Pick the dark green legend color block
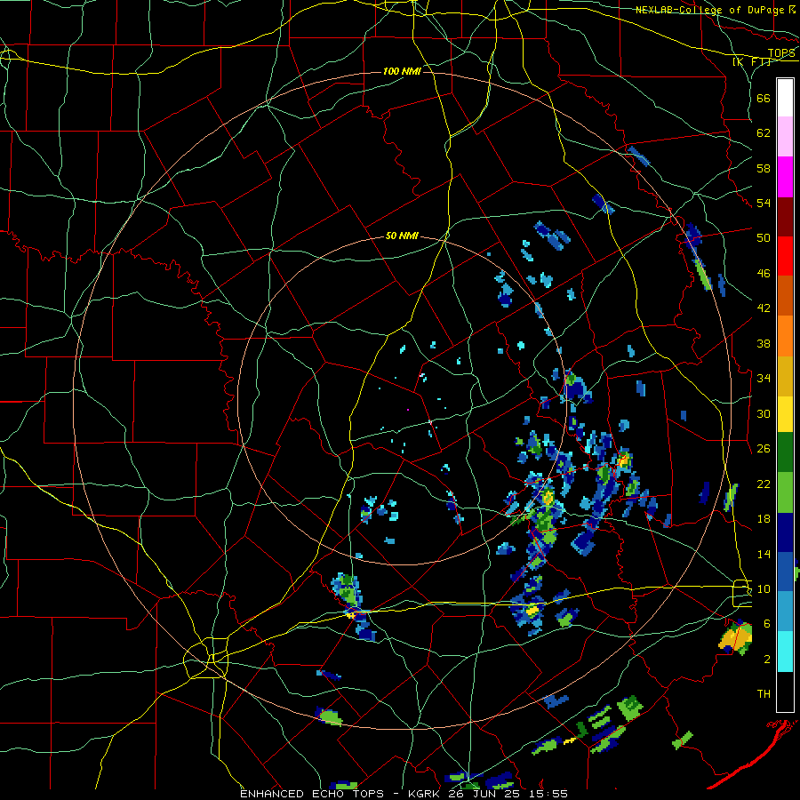This screenshot has width=800, height=800. (x=785, y=452)
